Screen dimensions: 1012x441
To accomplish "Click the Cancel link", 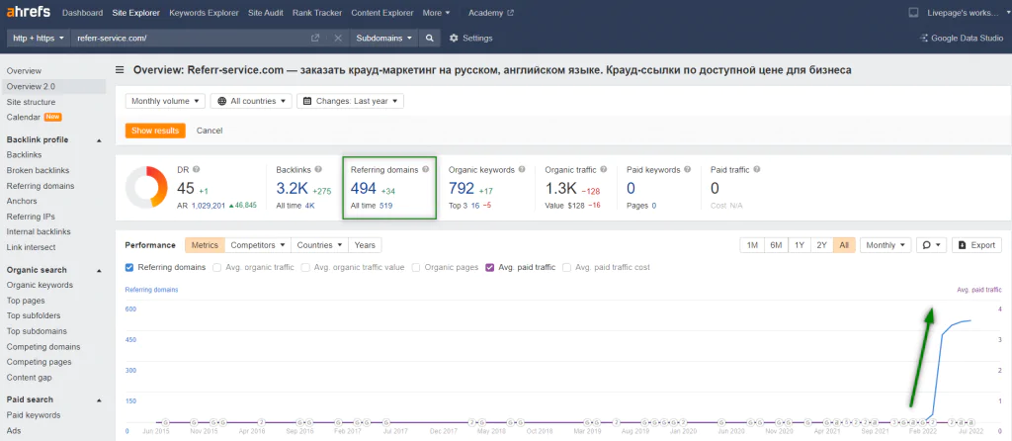I will 210,131.
